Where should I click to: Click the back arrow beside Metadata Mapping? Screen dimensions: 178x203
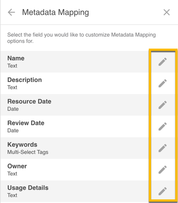(11, 12)
